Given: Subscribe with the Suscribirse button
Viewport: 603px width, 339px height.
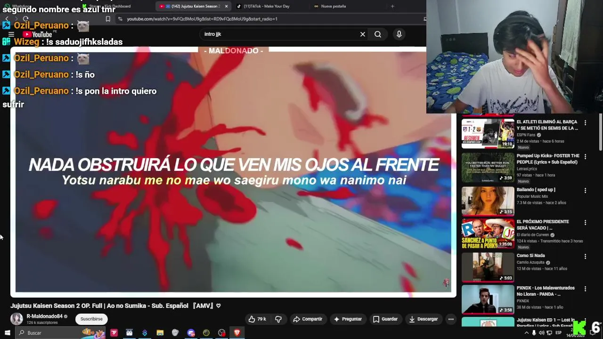Looking at the screenshot, I should pos(91,319).
